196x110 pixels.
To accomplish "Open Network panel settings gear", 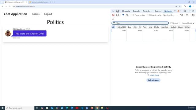I will point(193,15).
